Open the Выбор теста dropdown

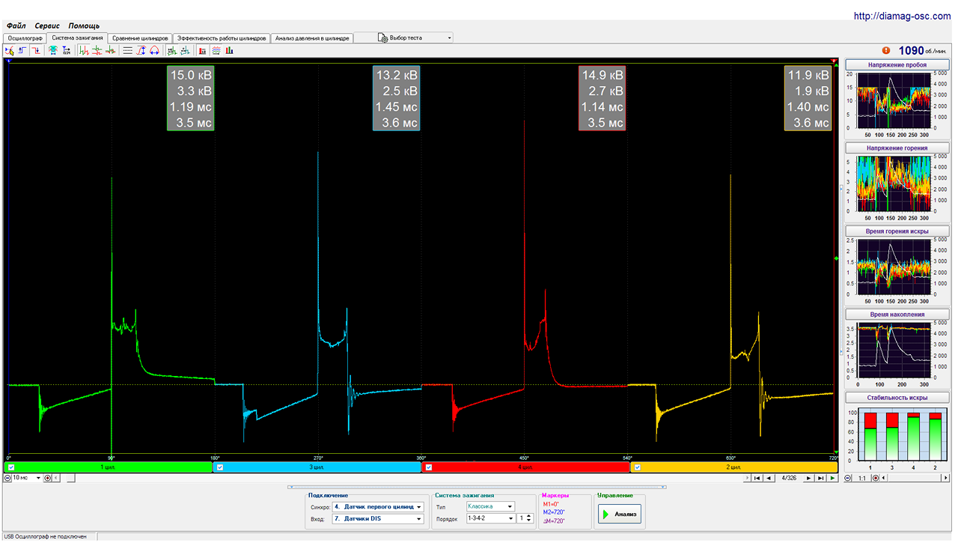(404, 37)
